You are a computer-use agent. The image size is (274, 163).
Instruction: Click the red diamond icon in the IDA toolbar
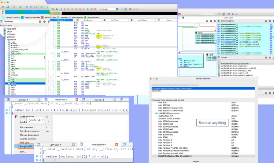(x=83, y=9)
